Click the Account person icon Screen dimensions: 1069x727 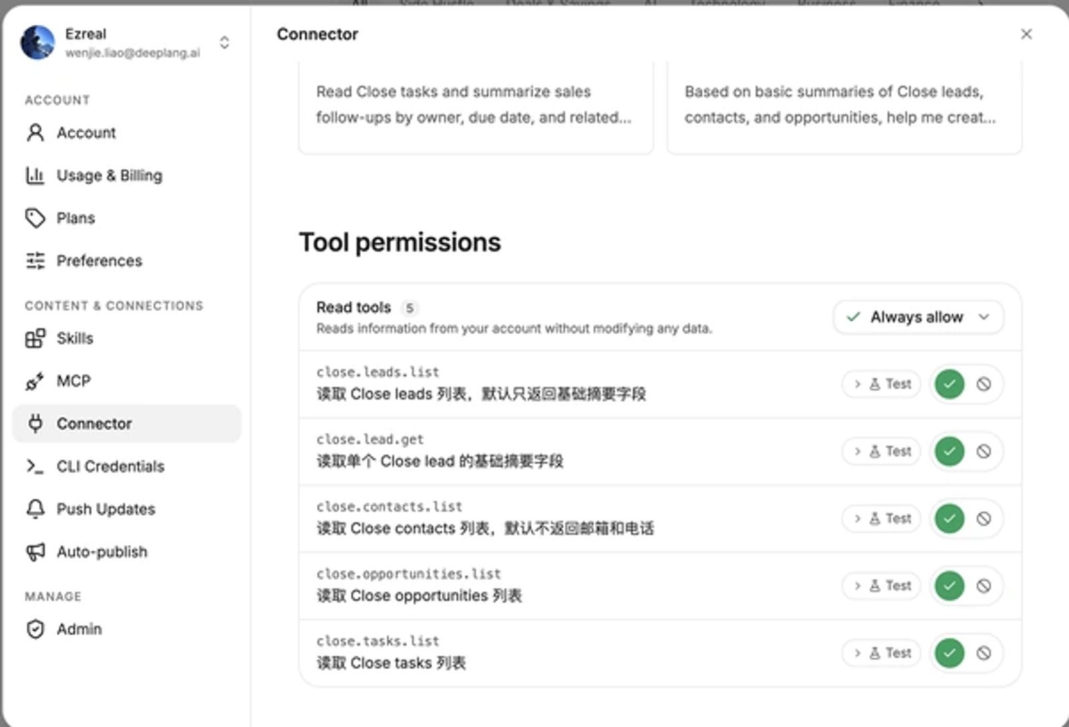pos(35,132)
